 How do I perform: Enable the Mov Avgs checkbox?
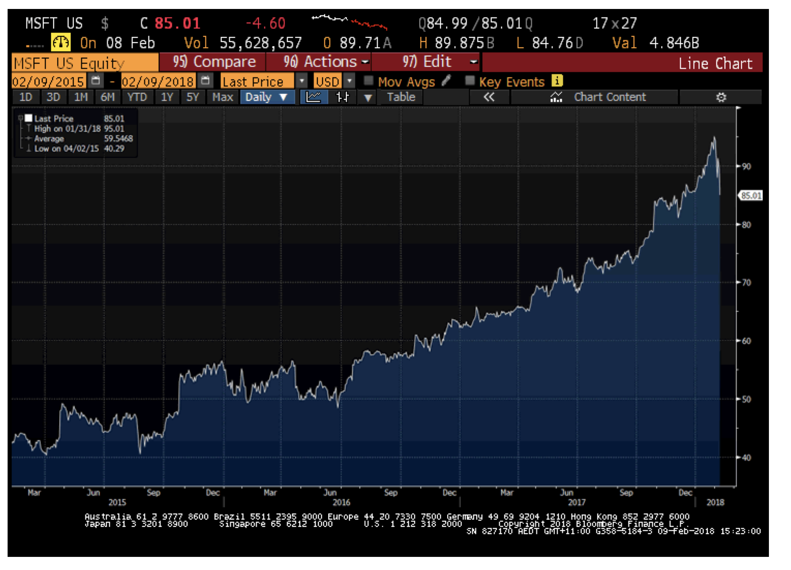tap(368, 81)
